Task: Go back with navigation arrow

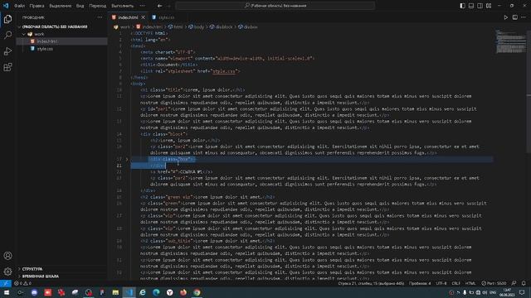Action: (160, 6)
